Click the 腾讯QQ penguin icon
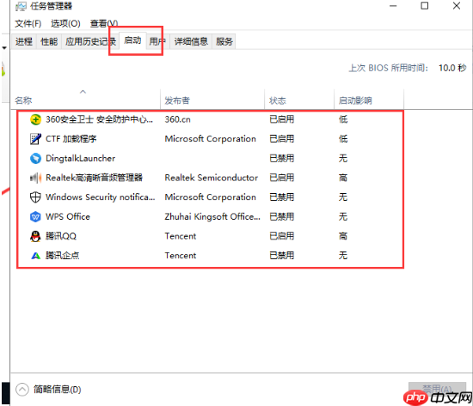 (35, 236)
